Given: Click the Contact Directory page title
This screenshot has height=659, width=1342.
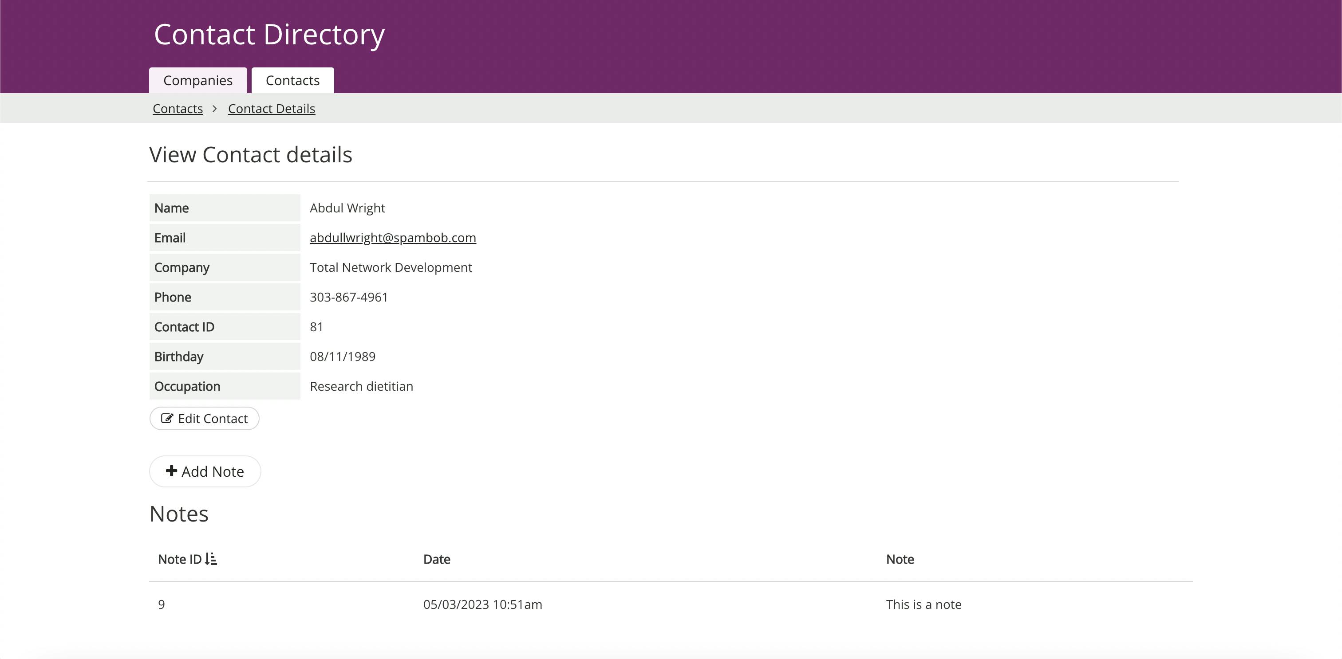Looking at the screenshot, I should 269,33.
